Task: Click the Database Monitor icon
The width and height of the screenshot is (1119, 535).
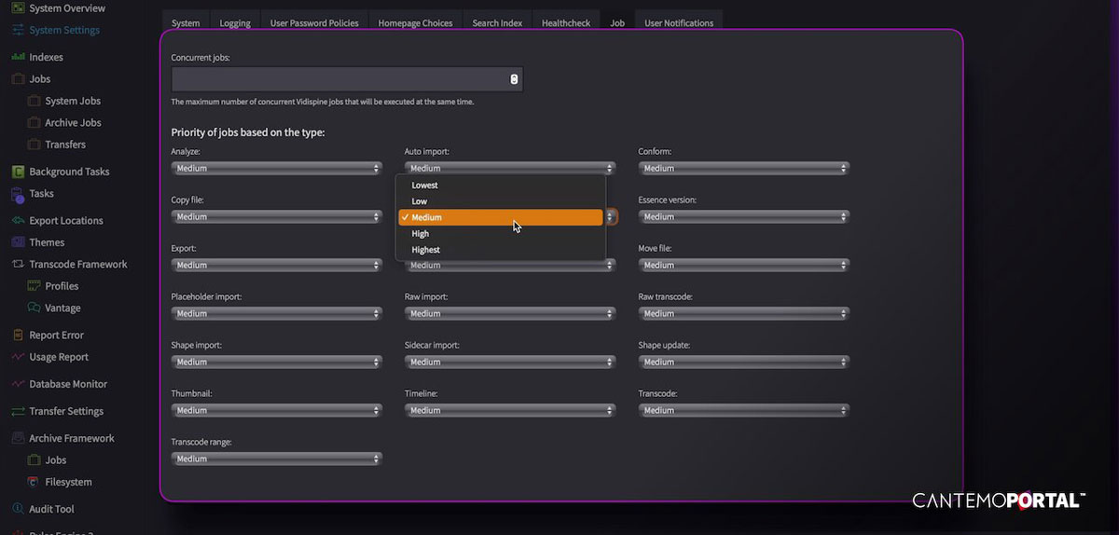Action: [x=18, y=384]
